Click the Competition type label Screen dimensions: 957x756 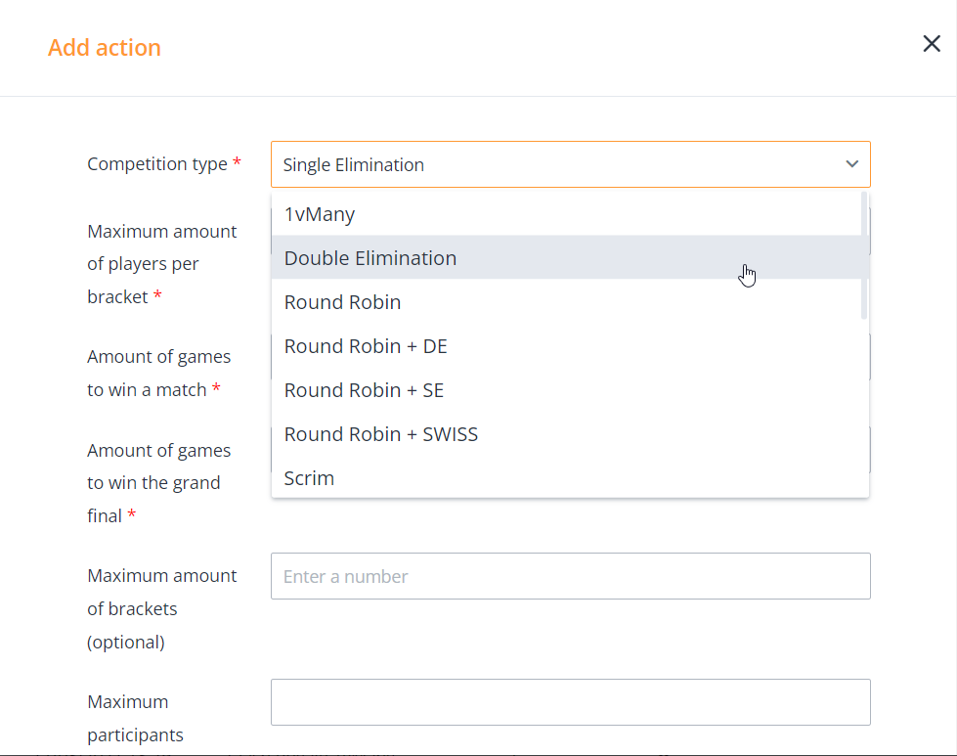click(157, 164)
